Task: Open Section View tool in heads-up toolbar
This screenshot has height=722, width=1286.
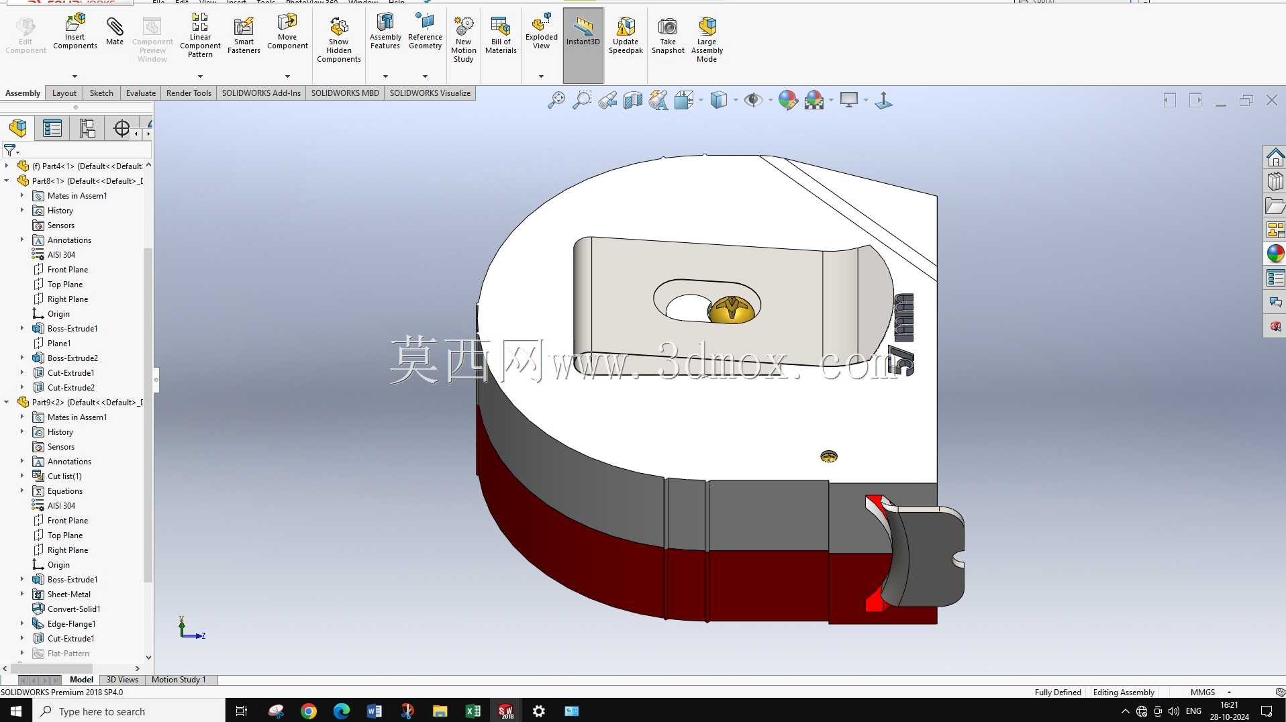Action: tap(632, 100)
